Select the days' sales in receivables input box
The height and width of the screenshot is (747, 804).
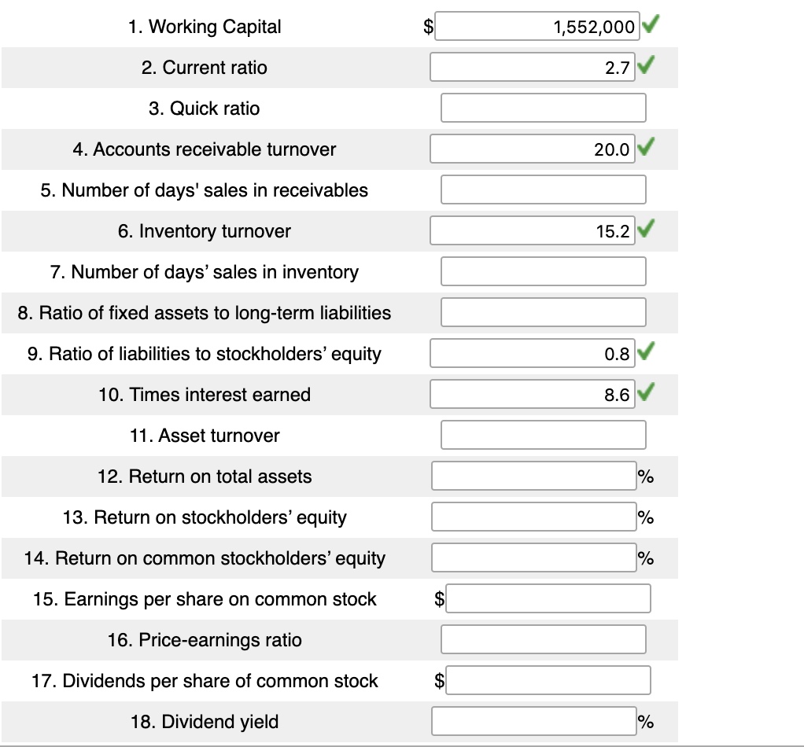543,190
